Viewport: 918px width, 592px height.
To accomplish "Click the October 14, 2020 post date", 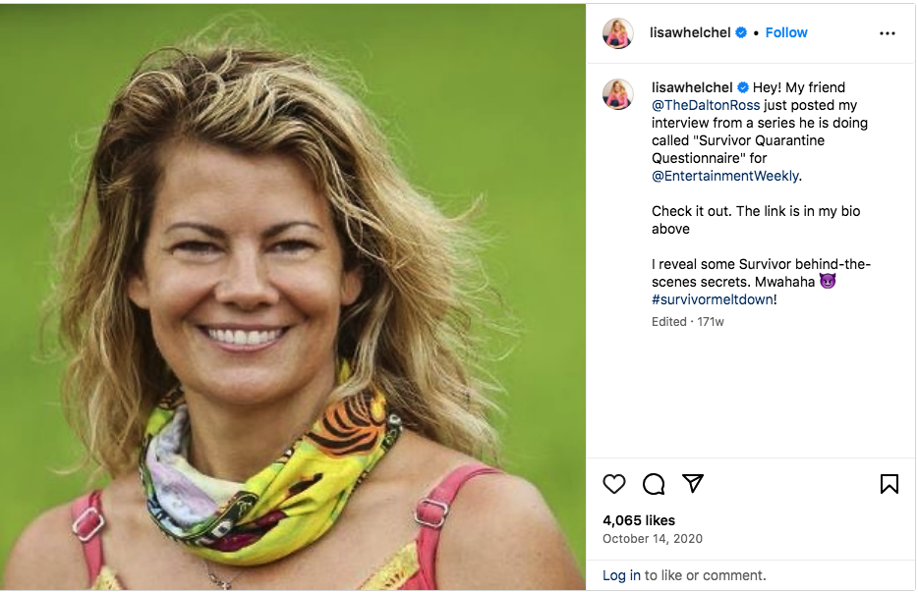I will [653, 539].
